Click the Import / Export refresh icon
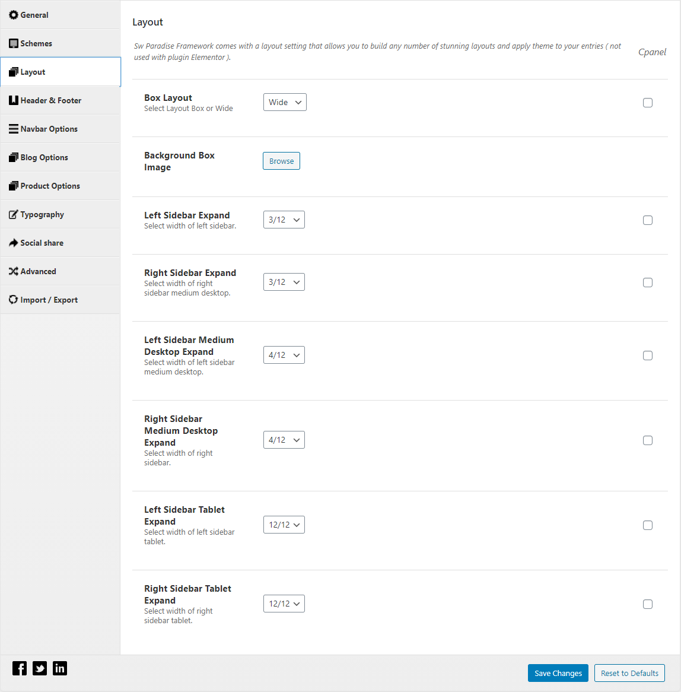The height and width of the screenshot is (692, 681). click(14, 300)
